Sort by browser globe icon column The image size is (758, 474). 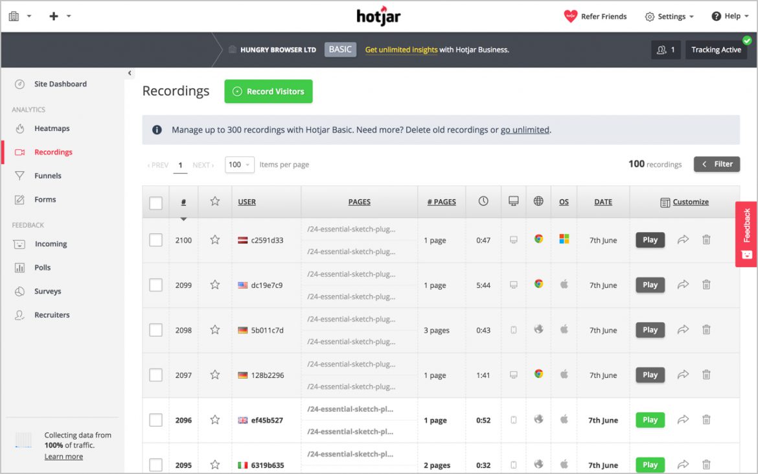(x=538, y=201)
